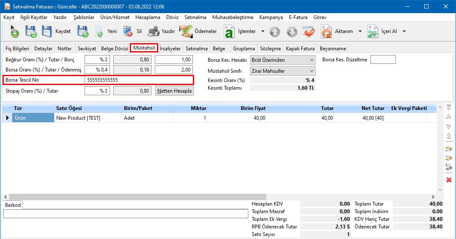Screen dimensions: 456x239
Task: Open the Hesaplama menu
Action: [x=148, y=17]
